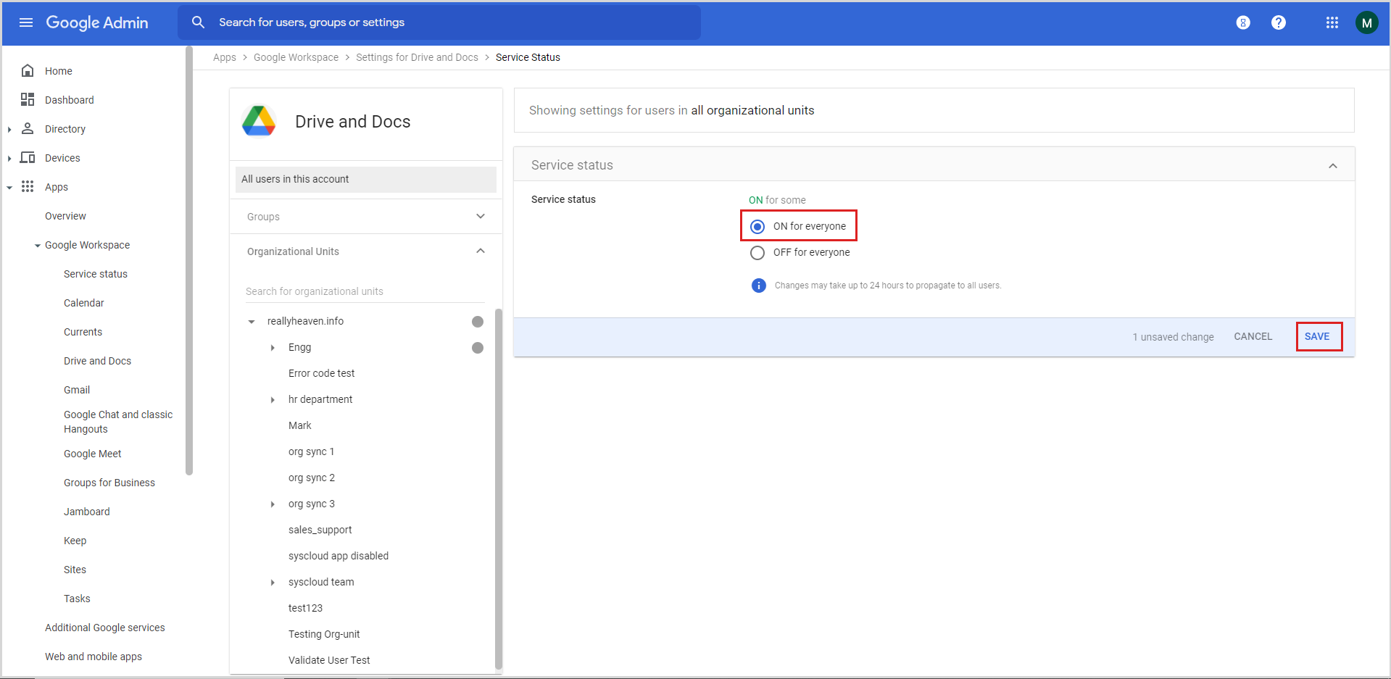Collapse Google Workspace submenu arrow
The height and width of the screenshot is (679, 1391).
pos(38,246)
